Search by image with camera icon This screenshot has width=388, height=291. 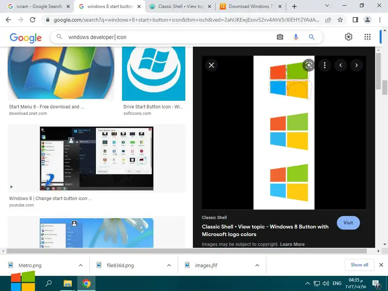tap(280, 37)
